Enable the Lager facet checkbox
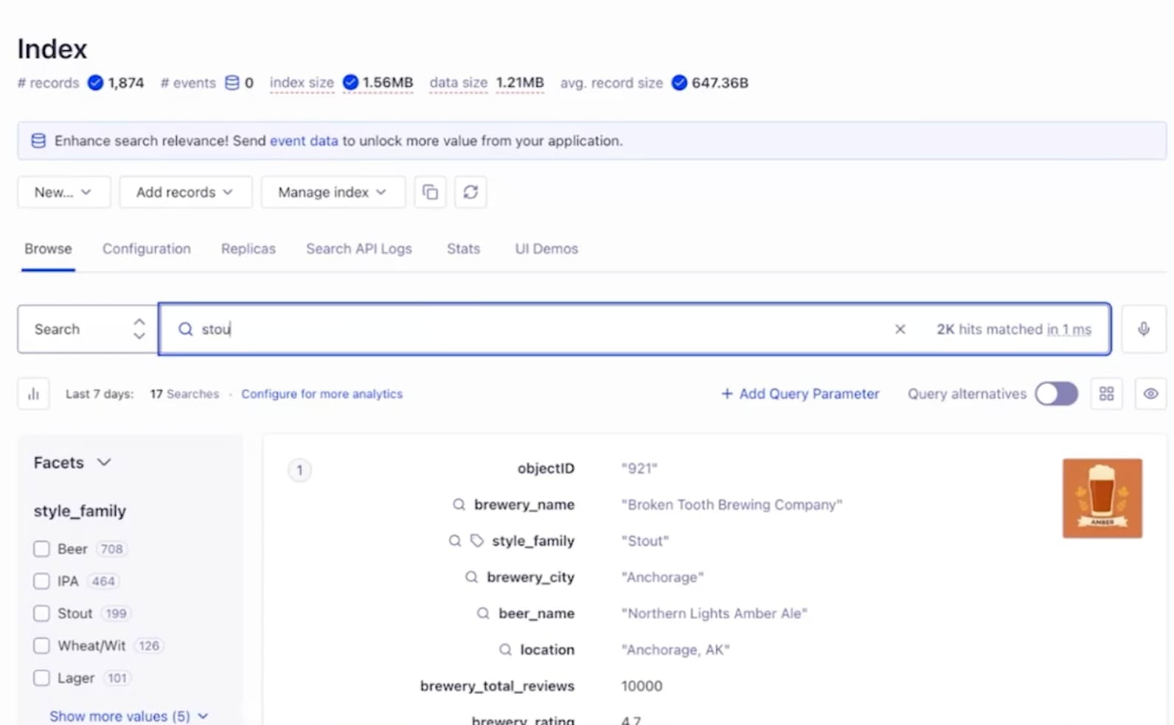Image resolution: width=1174 pixels, height=725 pixels. [42, 678]
